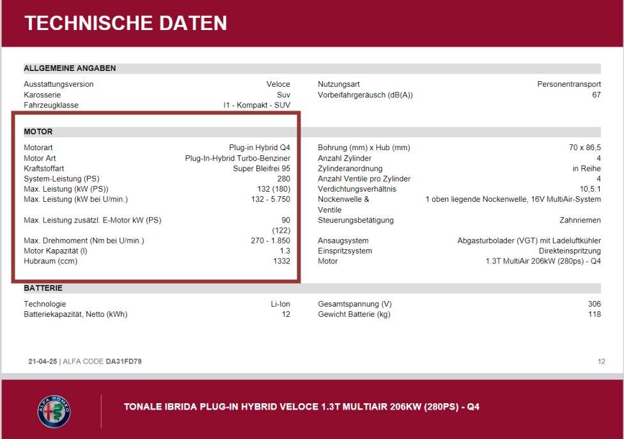Click the date 21-04-25 in footer
The image size is (624, 439).
(x=43, y=362)
